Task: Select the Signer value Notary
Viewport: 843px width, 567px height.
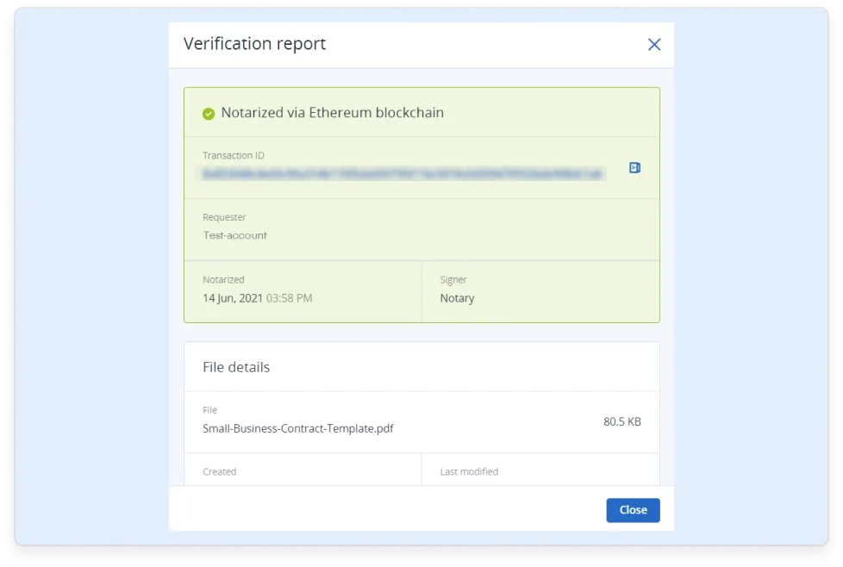Action: 457,297
